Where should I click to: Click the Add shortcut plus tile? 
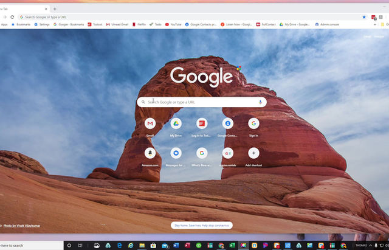(253, 153)
